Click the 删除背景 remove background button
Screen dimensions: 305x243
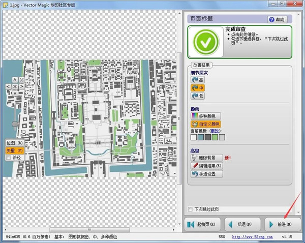[x=207, y=158]
